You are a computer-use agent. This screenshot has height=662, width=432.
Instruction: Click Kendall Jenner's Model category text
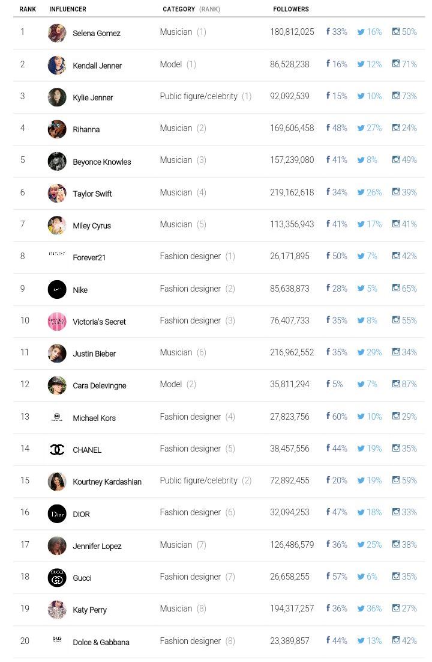(171, 64)
